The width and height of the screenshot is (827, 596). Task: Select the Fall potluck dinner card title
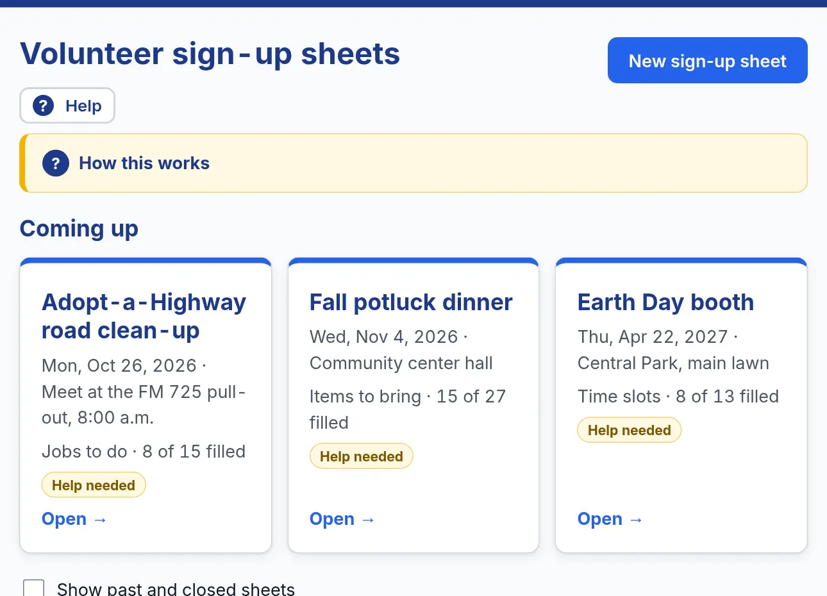coord(411,302)
